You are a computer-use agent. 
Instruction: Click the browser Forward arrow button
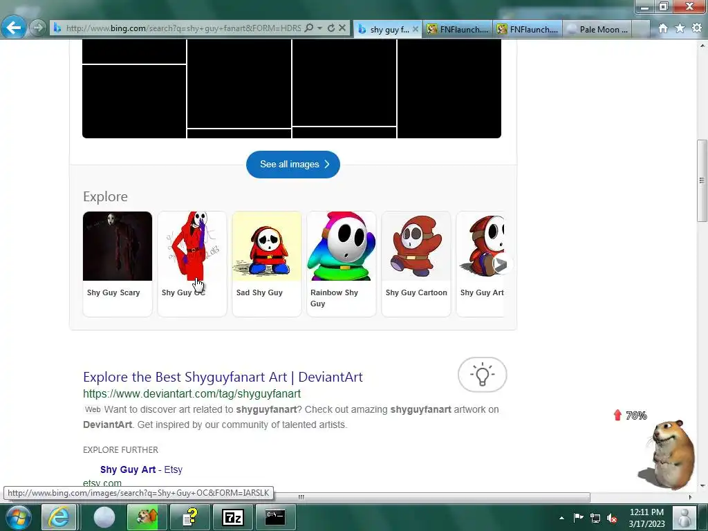pyautogui.click(x=39, y=28)
